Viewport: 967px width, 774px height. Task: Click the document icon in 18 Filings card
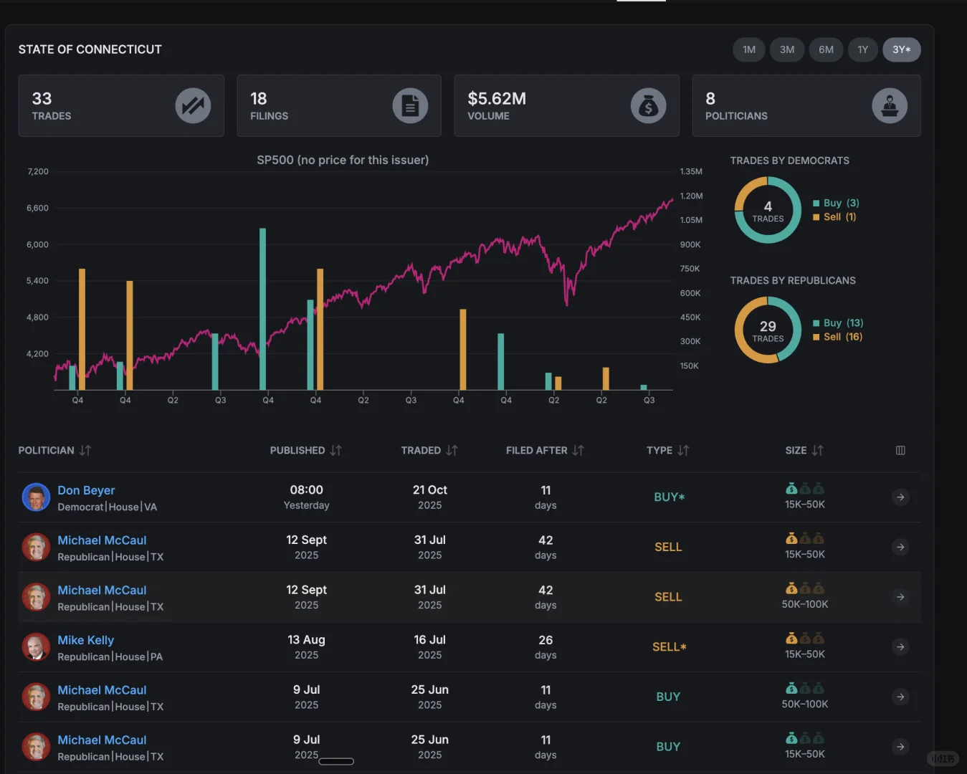point(410,106)
